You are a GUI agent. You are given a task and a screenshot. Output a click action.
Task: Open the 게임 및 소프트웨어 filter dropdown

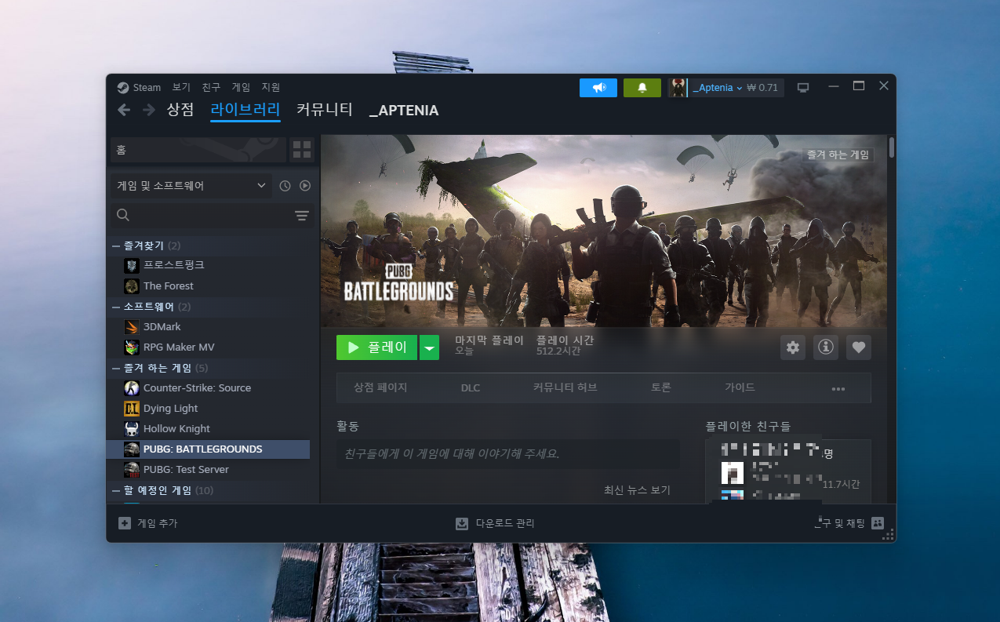(x=191, y=186)
